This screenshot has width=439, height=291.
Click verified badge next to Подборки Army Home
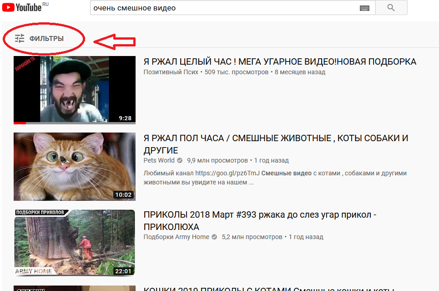[214, 237]
